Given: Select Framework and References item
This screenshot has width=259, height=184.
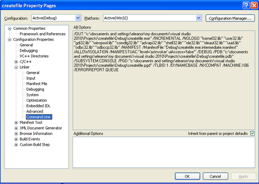Looking at the screenshot, I should tap(42, 34).
